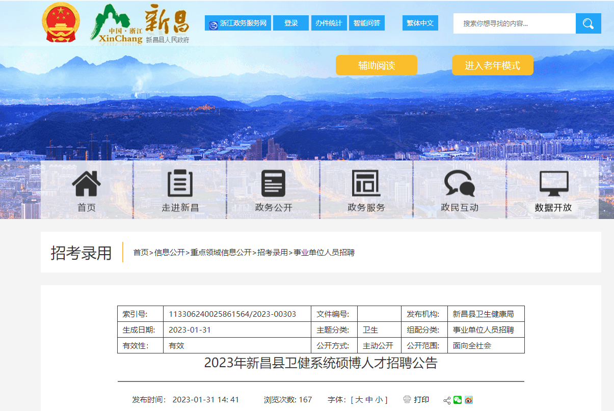
Task: Click the national emblem logo
Action: coord(61,23)
